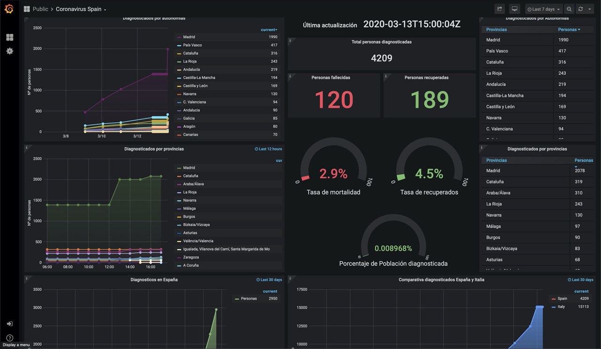Open the Comparativa diagnosticados España y Italia title menu

(441, 279)
